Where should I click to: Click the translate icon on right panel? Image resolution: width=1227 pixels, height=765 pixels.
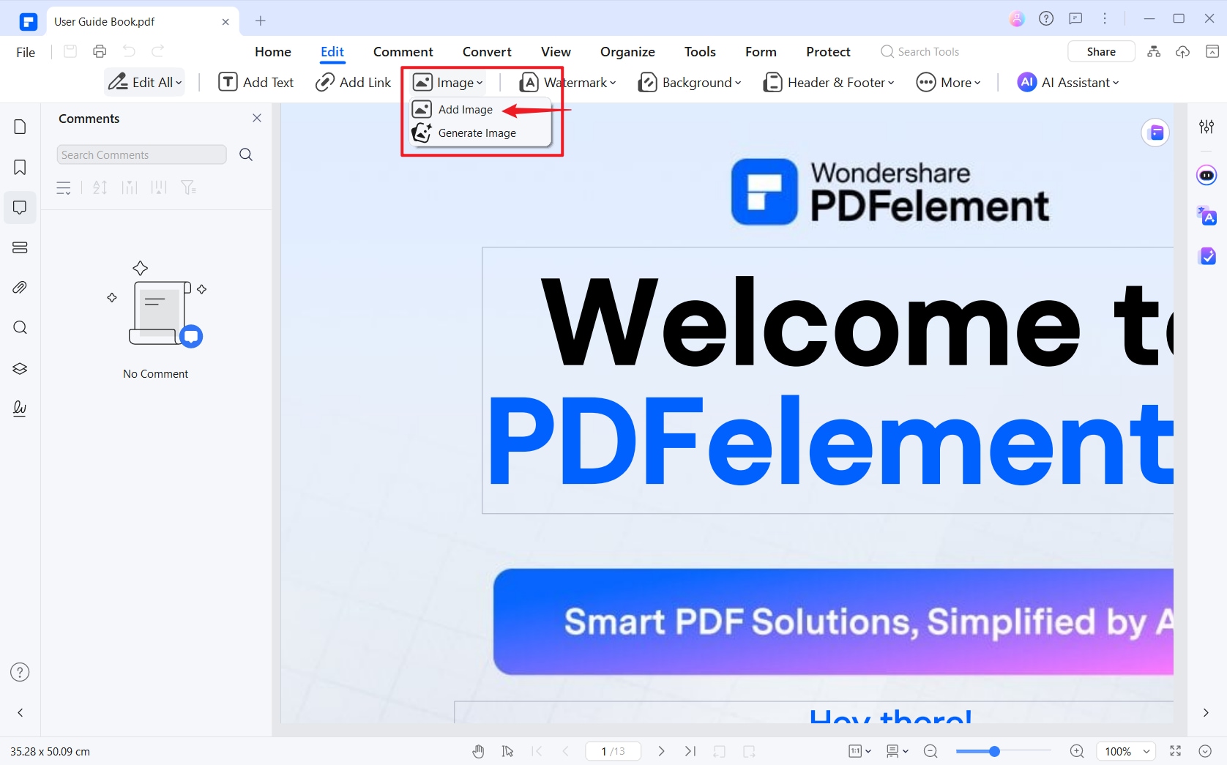pyautogui.click(x=1207, y=216)
